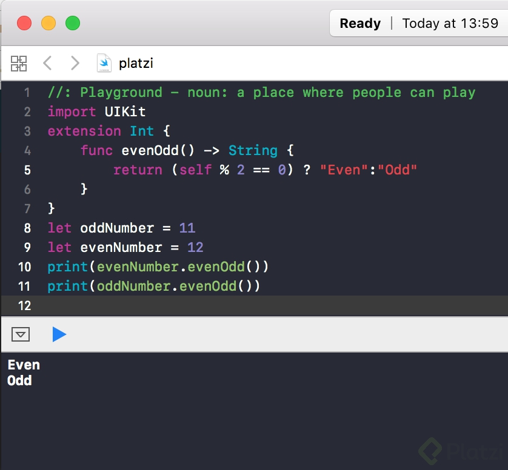Open the related items menu in the jump bar
508x470 pixels.
[x=18, y=63]
